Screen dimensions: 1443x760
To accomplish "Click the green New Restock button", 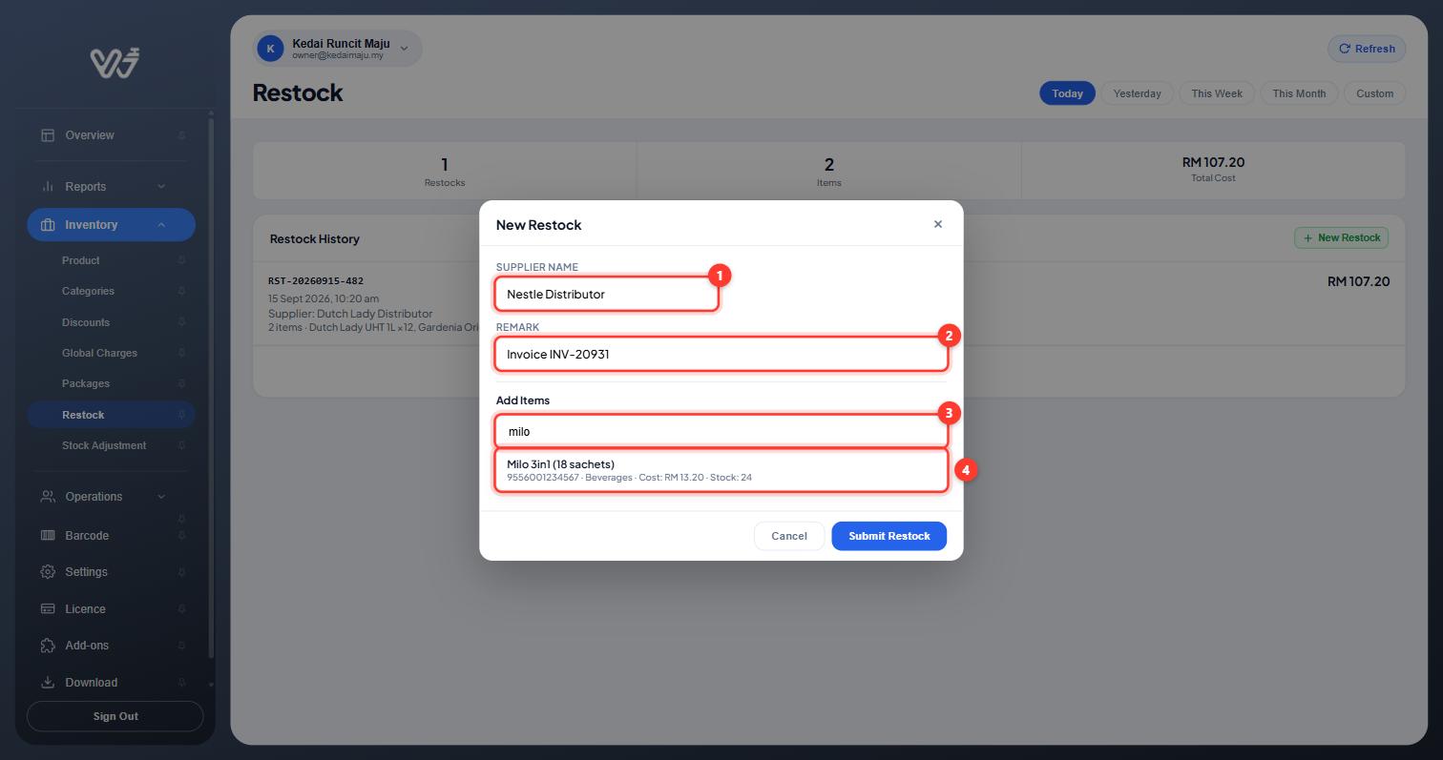I will (x=1341, y=237).
